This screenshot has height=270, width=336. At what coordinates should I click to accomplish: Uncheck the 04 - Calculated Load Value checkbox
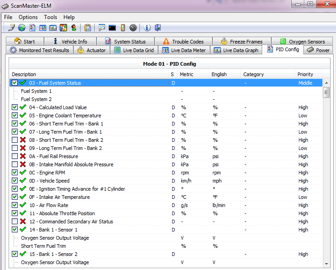(x=15, y=107)
